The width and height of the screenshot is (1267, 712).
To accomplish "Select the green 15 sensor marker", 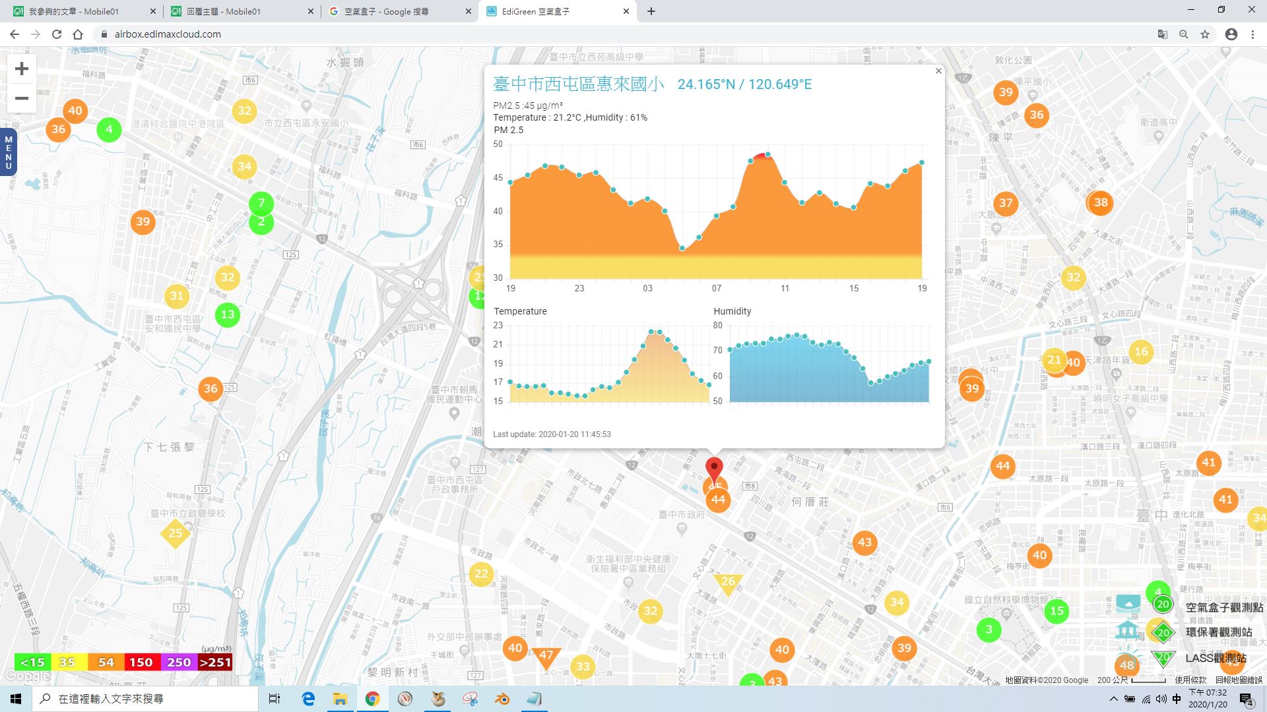I will coord(1056,610).
